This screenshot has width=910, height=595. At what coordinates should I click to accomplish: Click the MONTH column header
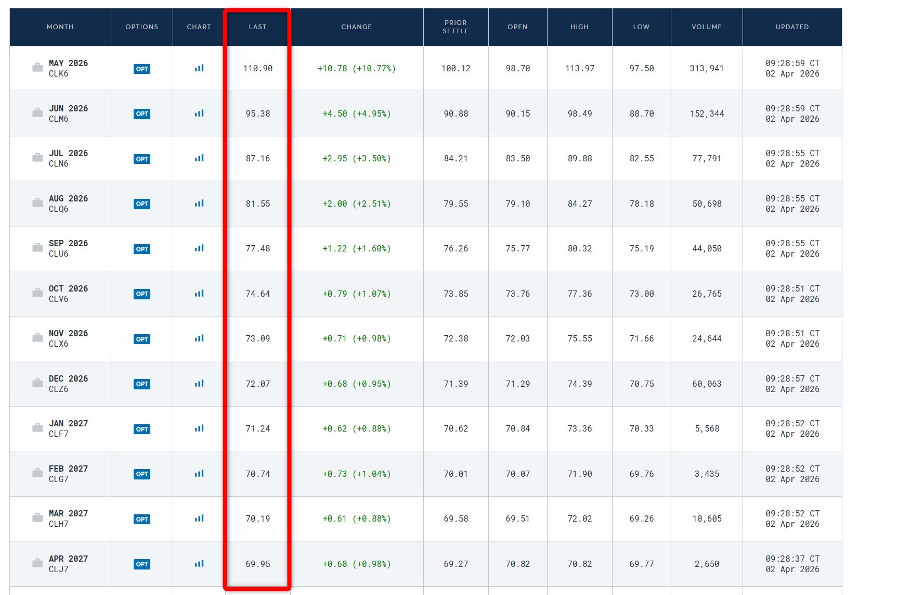[x=60, y=27]
